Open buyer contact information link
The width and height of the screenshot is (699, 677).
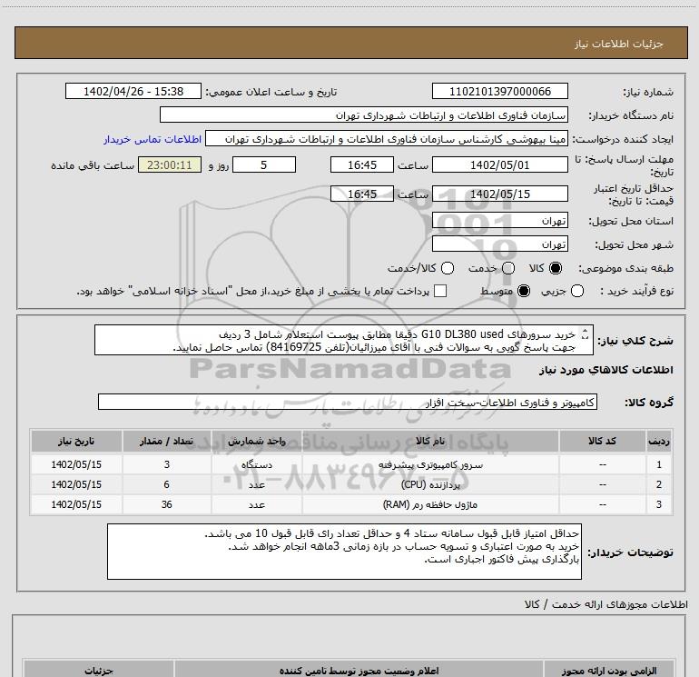153,139
